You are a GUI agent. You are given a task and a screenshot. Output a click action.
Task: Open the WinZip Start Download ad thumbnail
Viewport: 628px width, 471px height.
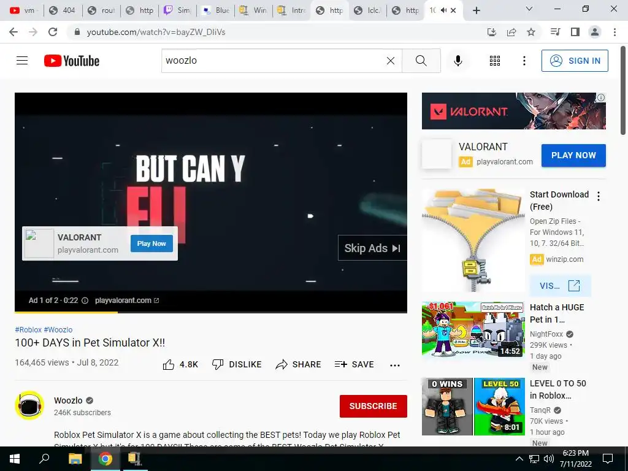click(x=473, y=240)
